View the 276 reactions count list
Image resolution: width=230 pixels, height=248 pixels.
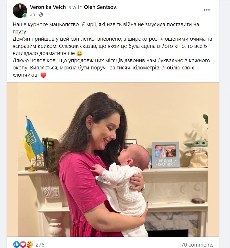click(x=40, y=245)
